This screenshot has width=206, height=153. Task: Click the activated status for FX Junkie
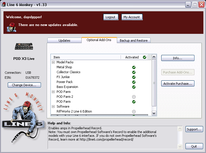point(134,77)
